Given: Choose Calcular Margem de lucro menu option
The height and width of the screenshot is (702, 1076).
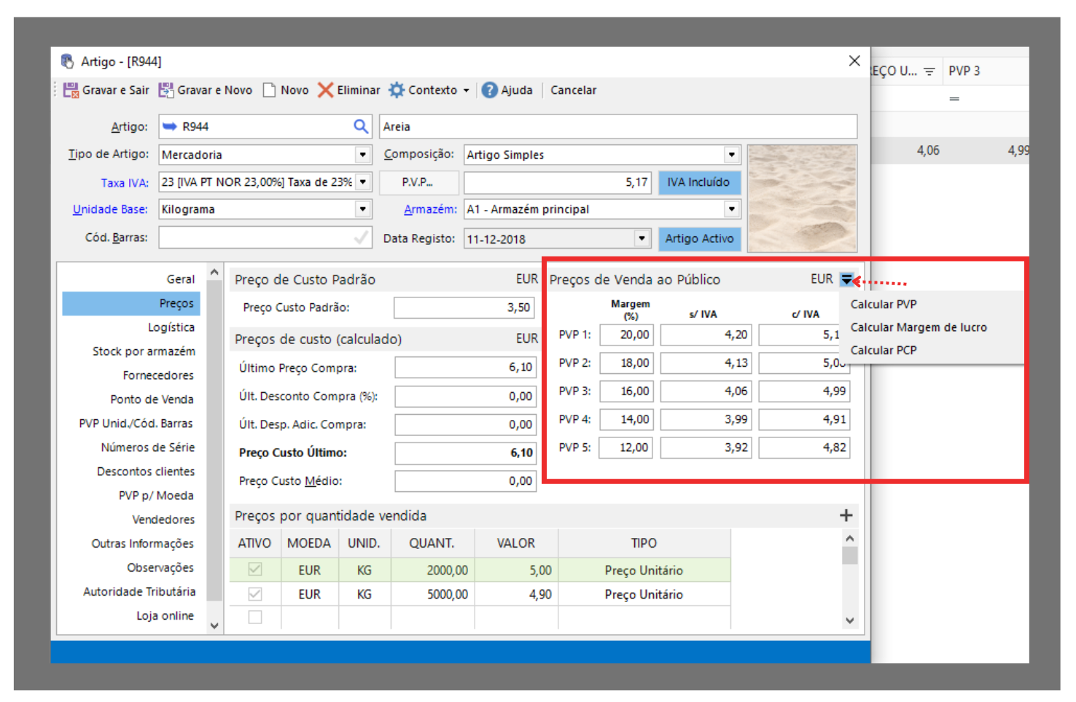Looking at the screenshot, I should 919,327.
